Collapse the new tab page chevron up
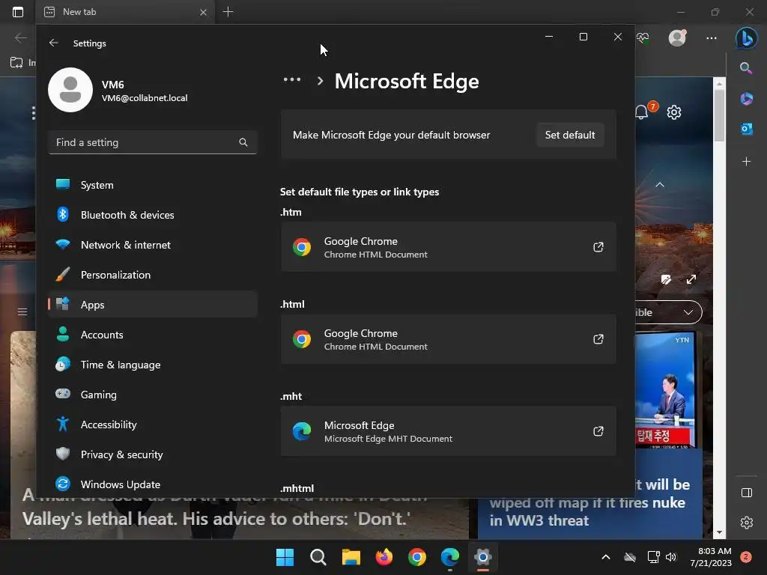This screenshot has width=767, height=575. point(660,185)
